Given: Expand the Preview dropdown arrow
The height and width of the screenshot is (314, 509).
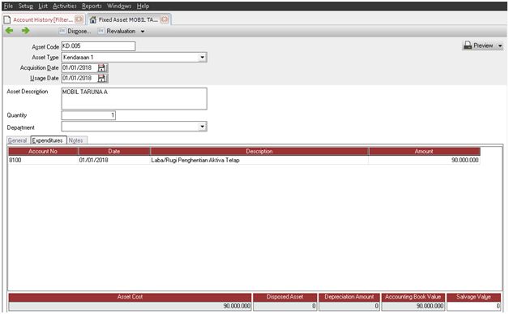Looking at the screenshot, I should click(500, 45).
